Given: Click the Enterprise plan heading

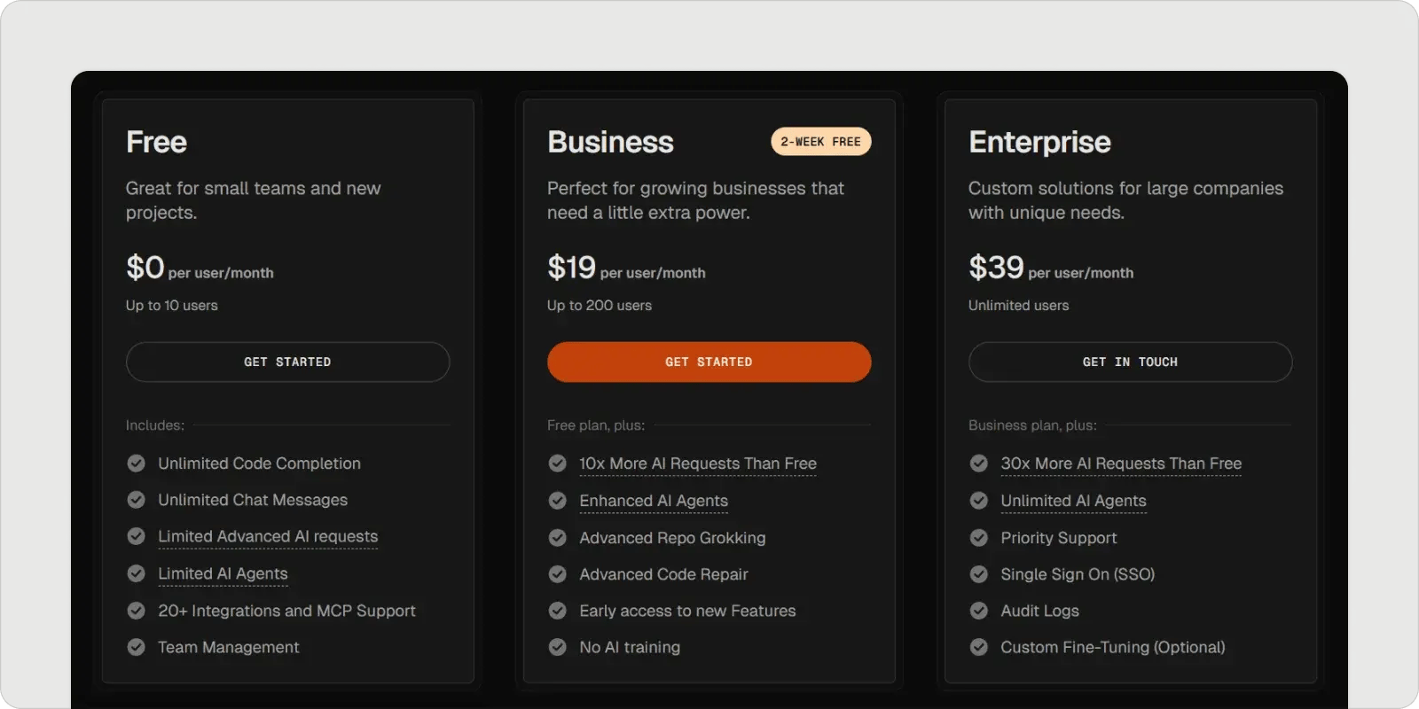Looking at the screenshot, I should click(x=1039, y=142).
